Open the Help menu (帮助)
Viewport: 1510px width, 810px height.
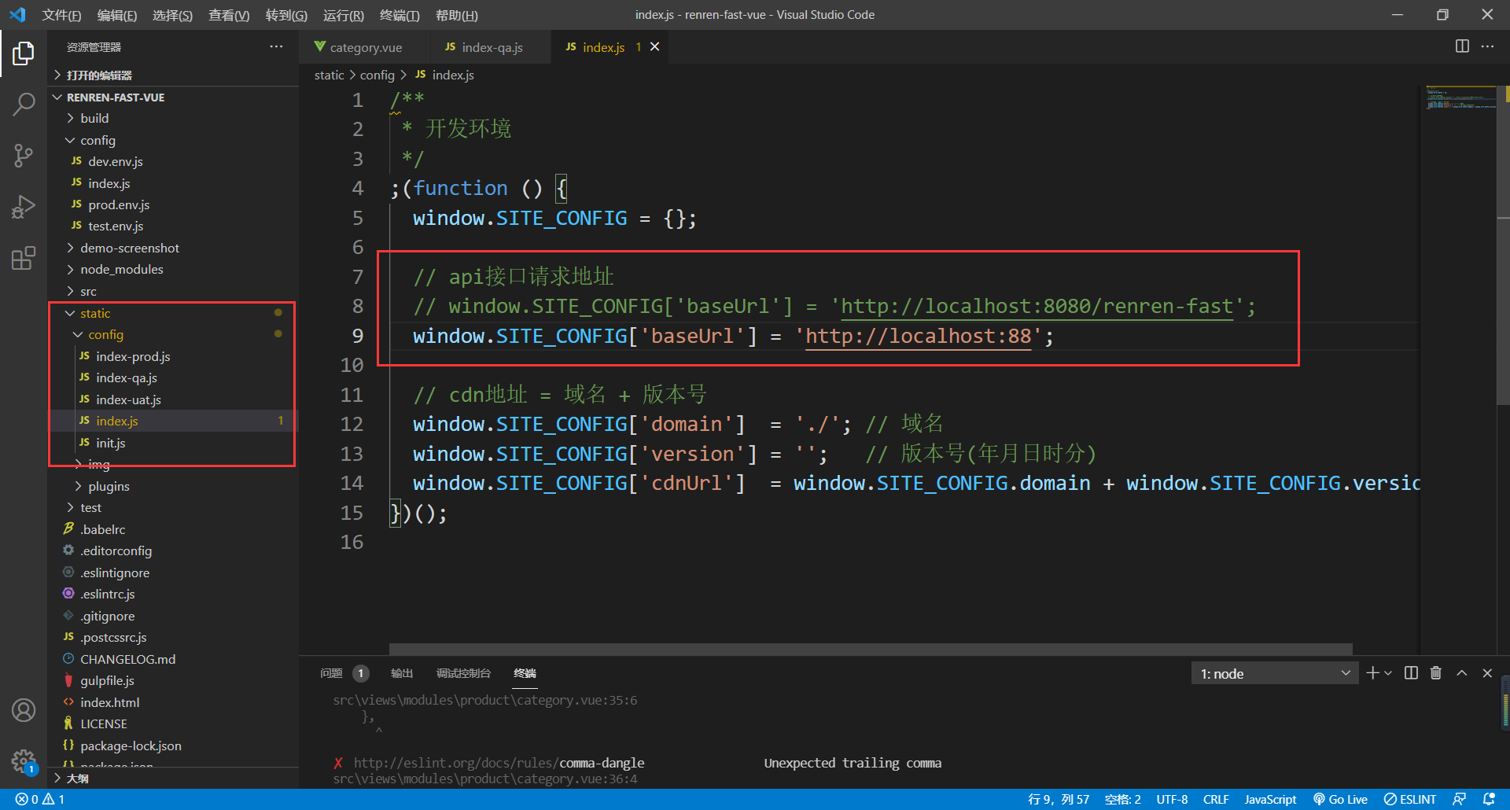pyautogui.click(x=456, y=15)
